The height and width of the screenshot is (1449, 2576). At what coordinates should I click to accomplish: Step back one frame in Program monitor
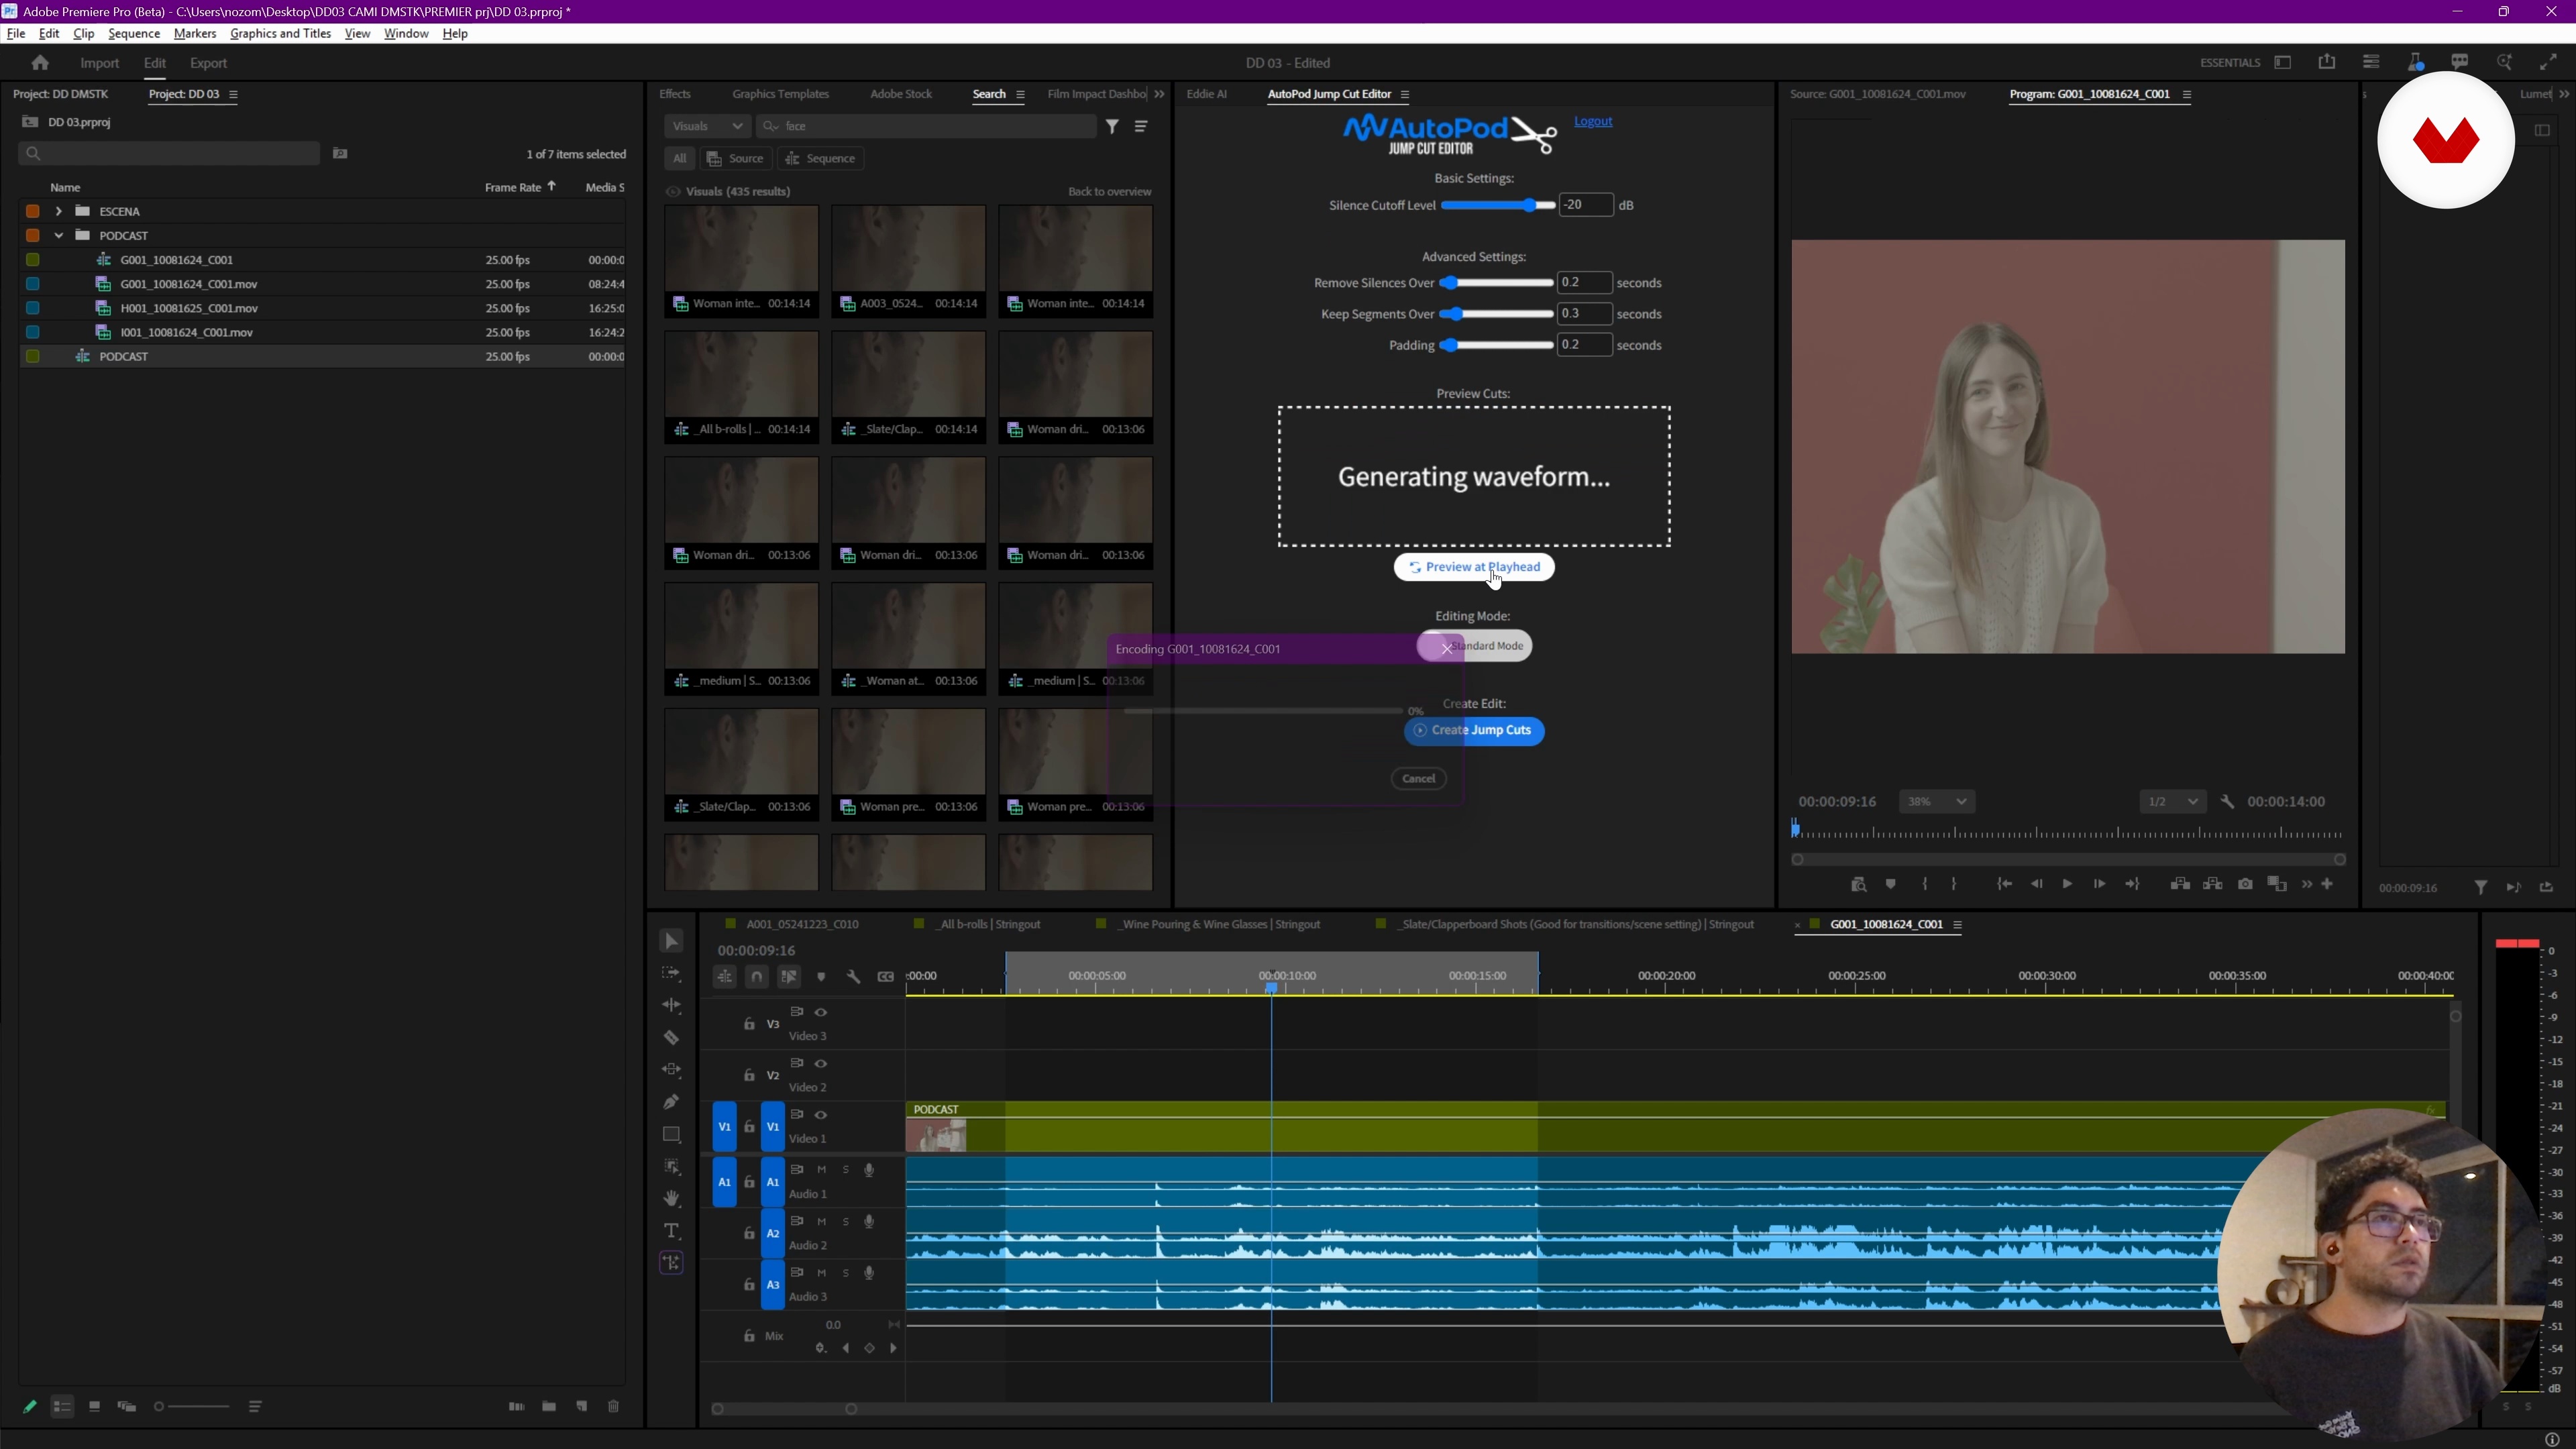(2036, 885)
